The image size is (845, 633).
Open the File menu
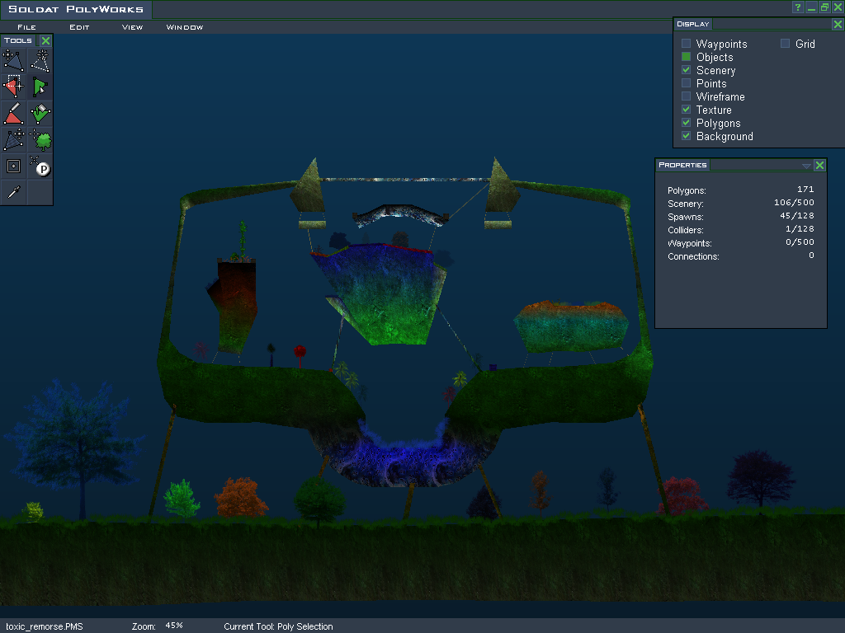click(26, 27)
